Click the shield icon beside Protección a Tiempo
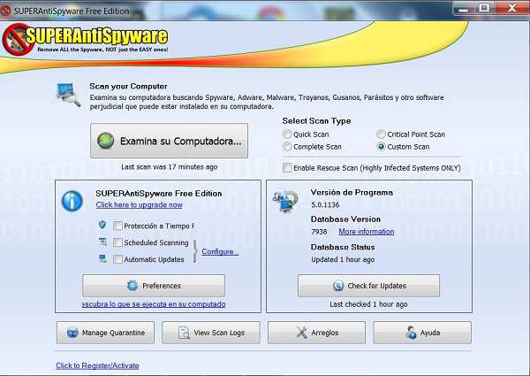 coord(102,225)
